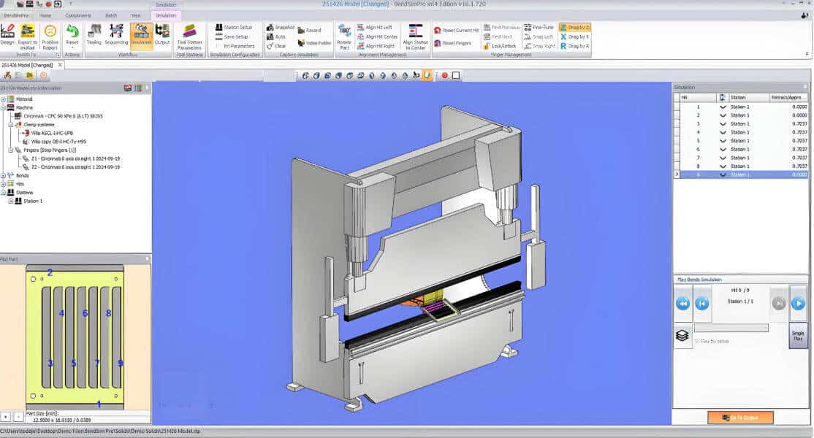Viewport: 814px width, 438px height.
Task: Click the Auto capture option
Action: pos(276,36)
